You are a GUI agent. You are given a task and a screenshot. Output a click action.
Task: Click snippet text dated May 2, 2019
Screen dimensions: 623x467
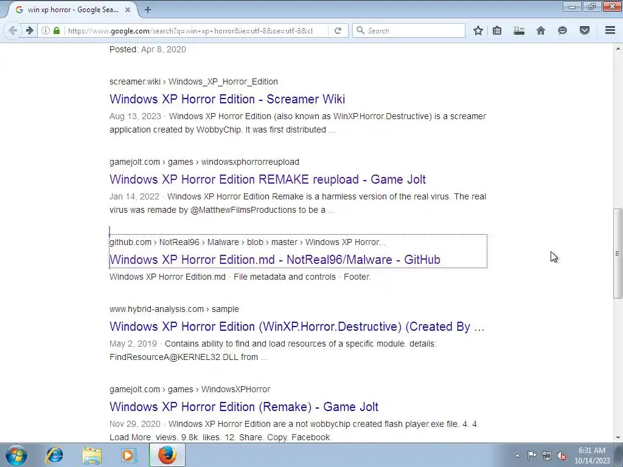(x=273, y=350)
